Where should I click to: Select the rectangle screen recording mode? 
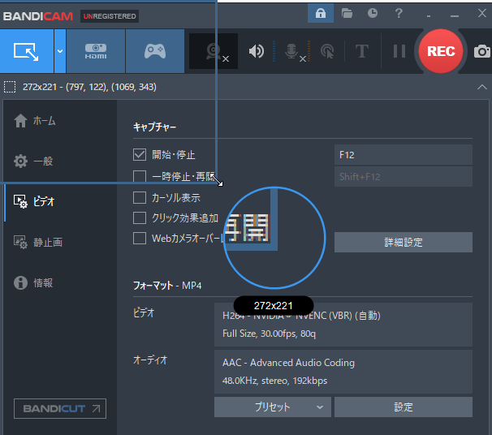(x=27, y=51)
